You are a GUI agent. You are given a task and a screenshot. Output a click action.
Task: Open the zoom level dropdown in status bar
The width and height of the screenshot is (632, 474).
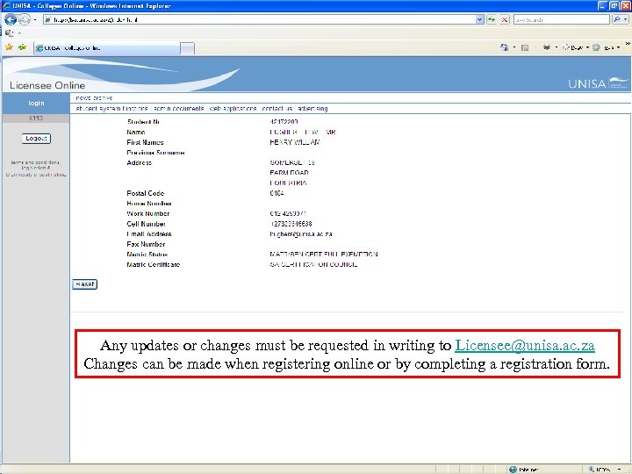619,470
